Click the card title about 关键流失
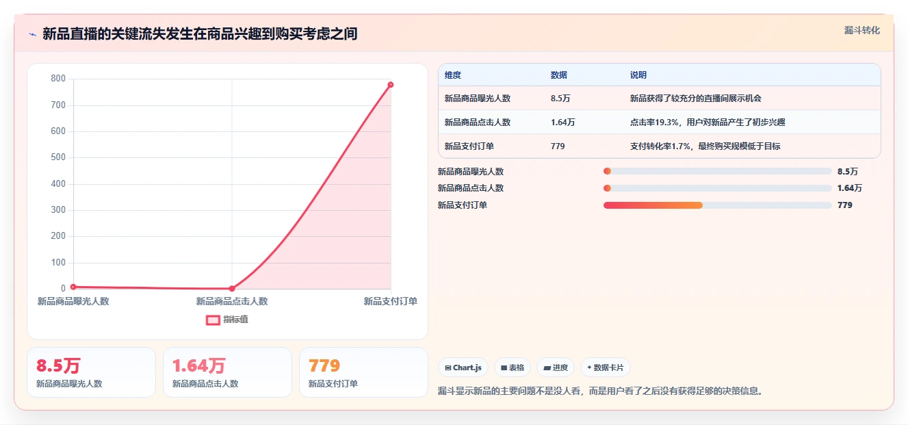 200,34
